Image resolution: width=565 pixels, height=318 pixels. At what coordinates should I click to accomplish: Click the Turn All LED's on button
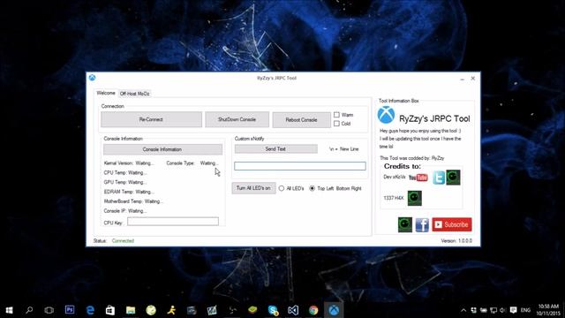253,188
